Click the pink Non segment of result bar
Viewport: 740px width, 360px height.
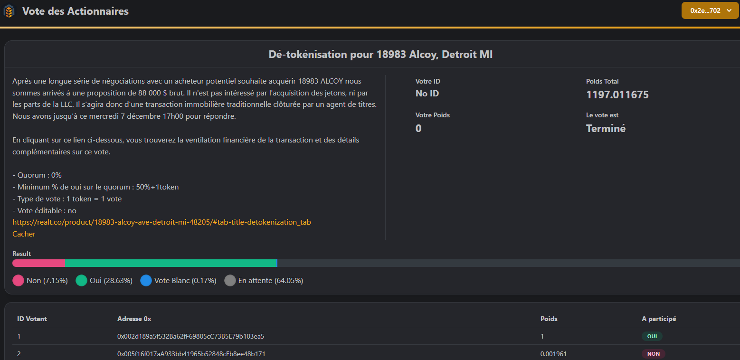[39, 263]
